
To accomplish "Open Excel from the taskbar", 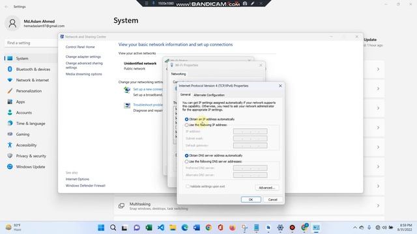I will click(149, 227).
